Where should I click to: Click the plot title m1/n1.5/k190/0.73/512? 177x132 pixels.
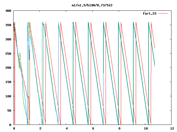click(x=92, y=5)
